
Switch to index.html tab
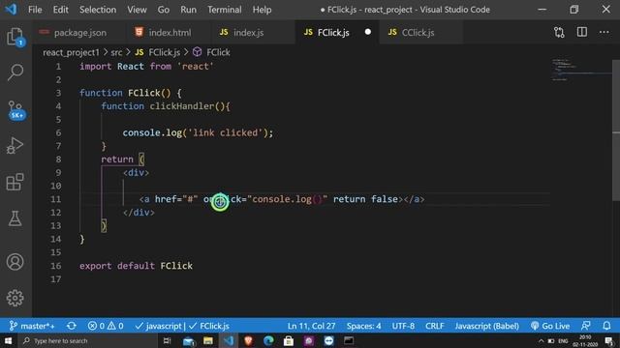pyautogui.click(x=170, y=32)
